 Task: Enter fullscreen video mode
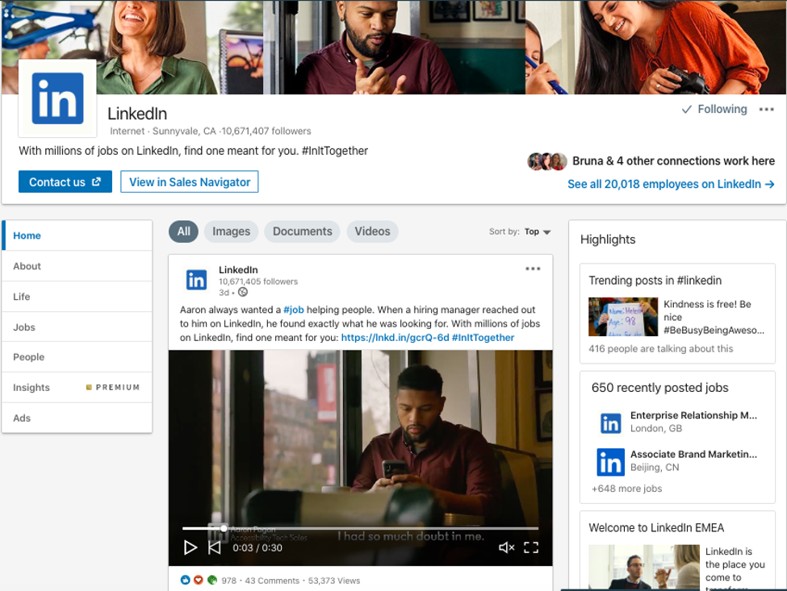click(x=531, y=547)
